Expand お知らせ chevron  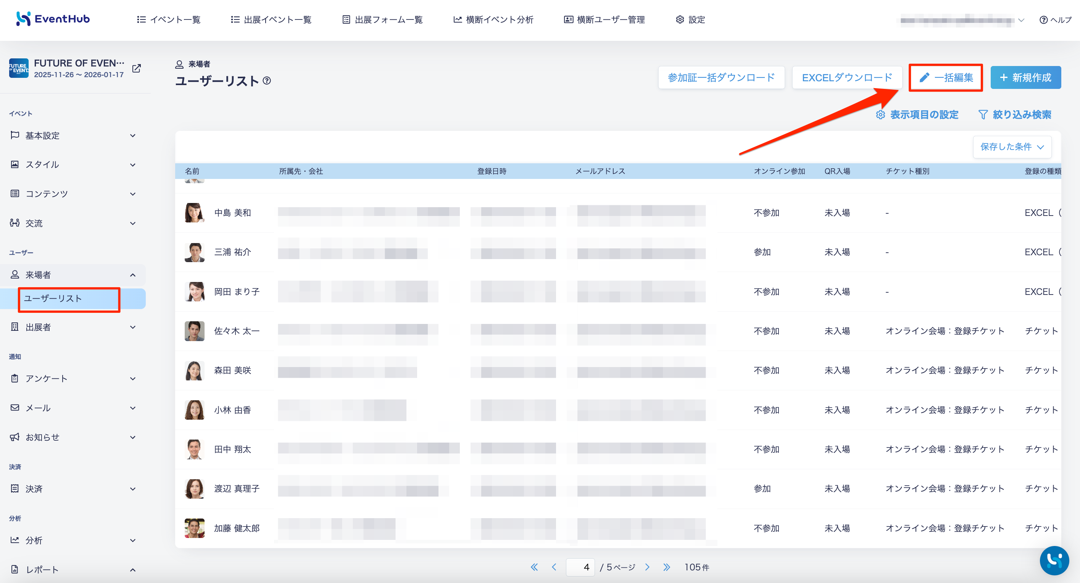133,437
